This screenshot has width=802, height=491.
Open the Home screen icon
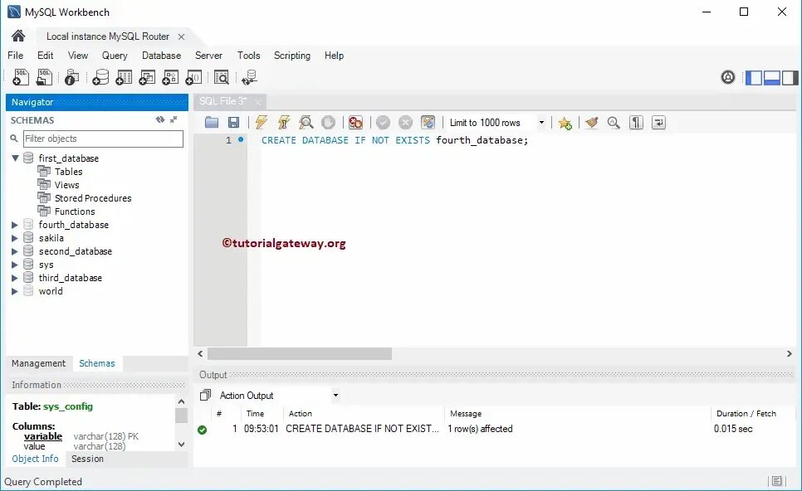pos(18,36)
